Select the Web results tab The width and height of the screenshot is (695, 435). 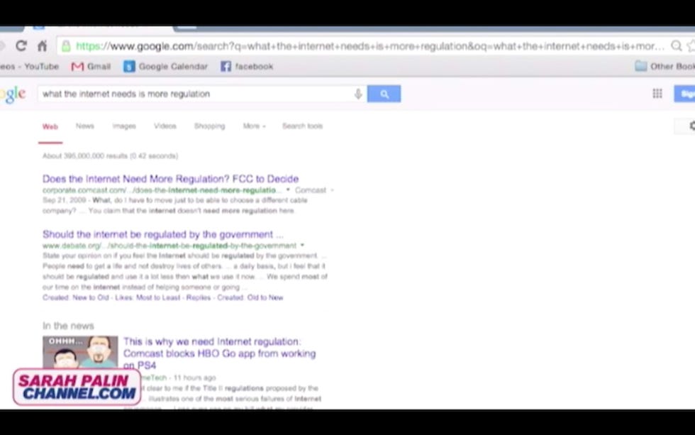[x=50, y=127]
